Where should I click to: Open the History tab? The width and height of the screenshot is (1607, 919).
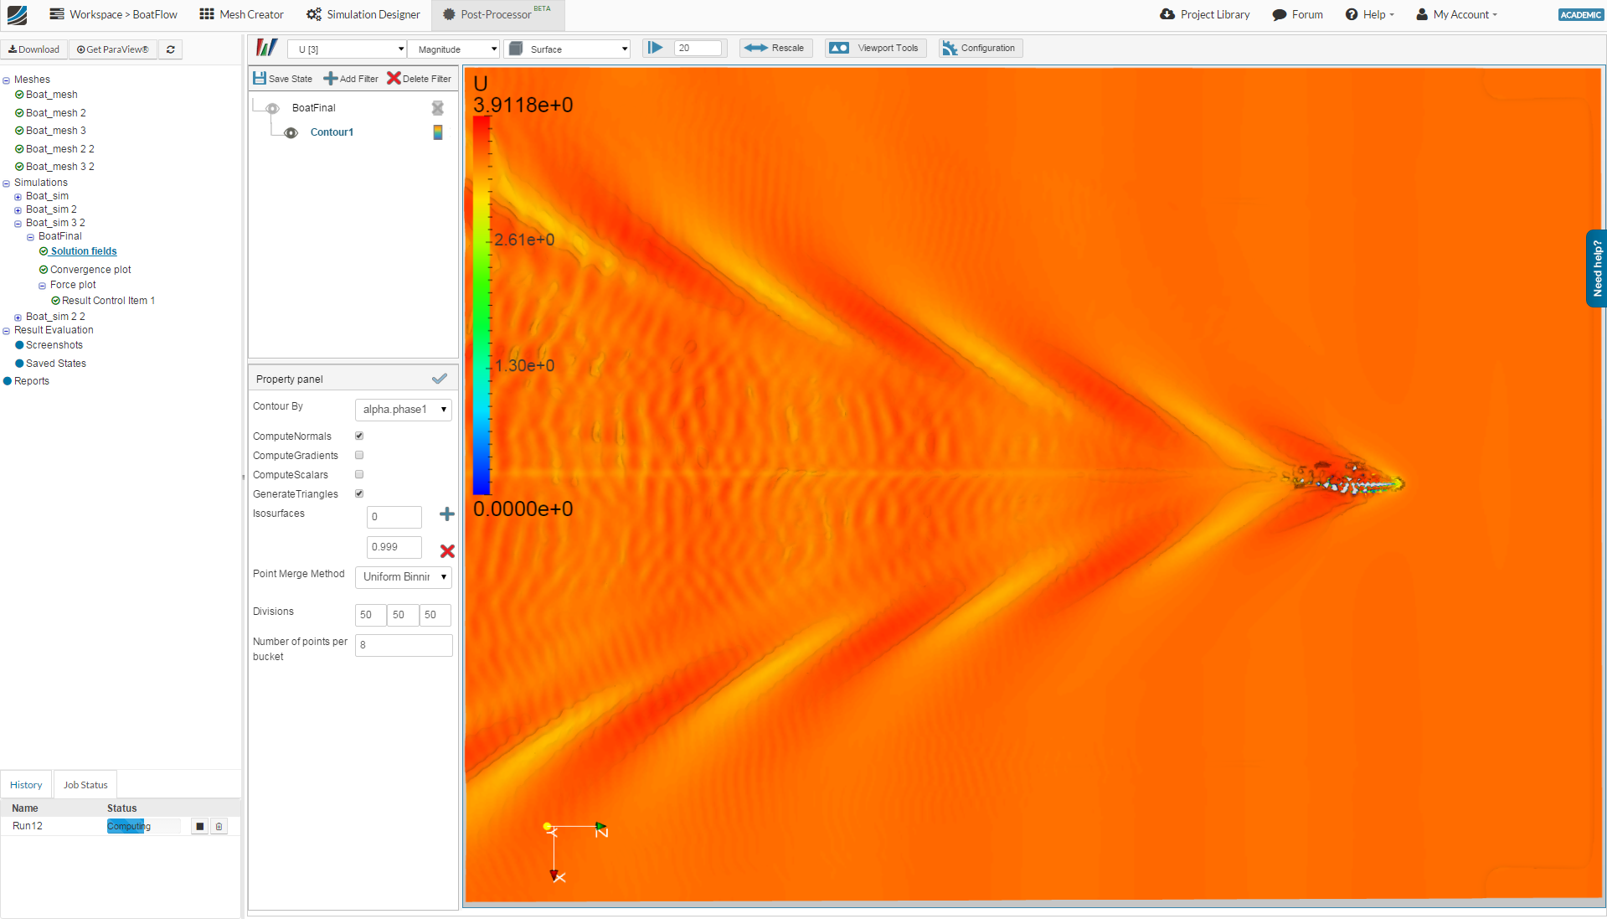26,785
